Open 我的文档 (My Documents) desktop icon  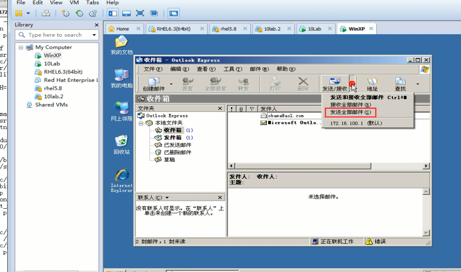[121, 45]
